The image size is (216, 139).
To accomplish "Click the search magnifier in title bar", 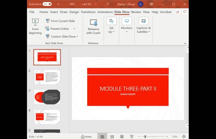I will coord(107,4).
